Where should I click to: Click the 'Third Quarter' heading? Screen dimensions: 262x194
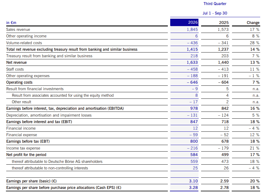(215, 4)
